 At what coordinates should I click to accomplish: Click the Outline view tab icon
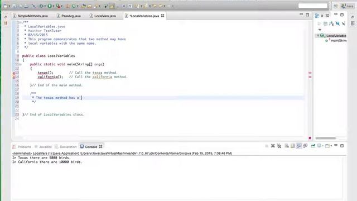point(317,16)
